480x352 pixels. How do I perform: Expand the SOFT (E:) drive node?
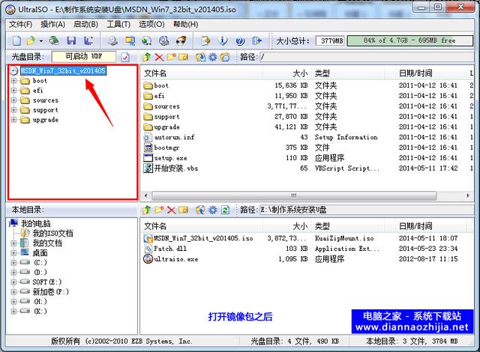pyautogui.click(x=13, y=282)
